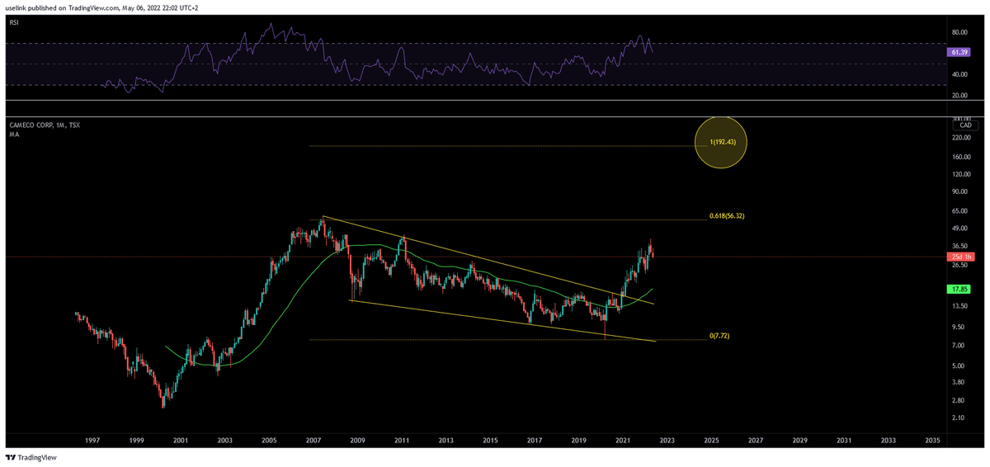
Task: Click the 80.00 RSI axis value
Action: tap(959, 32)
